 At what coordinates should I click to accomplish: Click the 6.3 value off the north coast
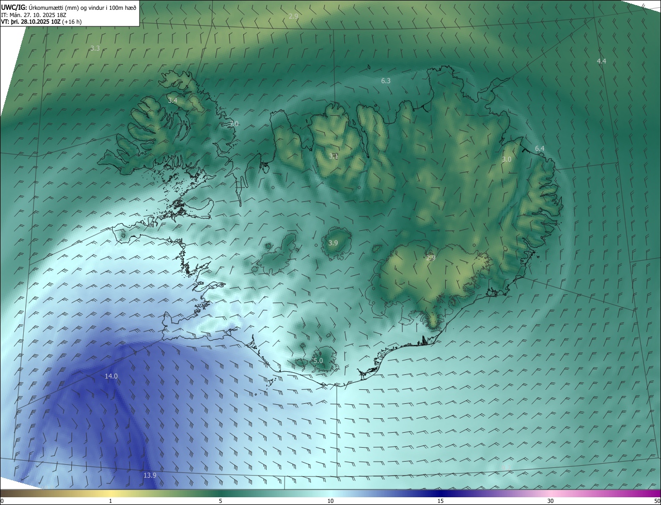(x=386, y=81)
